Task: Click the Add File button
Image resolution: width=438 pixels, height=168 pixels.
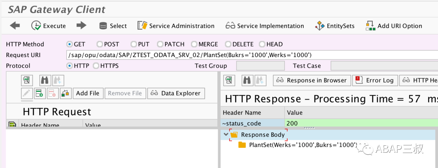Action: [x=88, y=94]
